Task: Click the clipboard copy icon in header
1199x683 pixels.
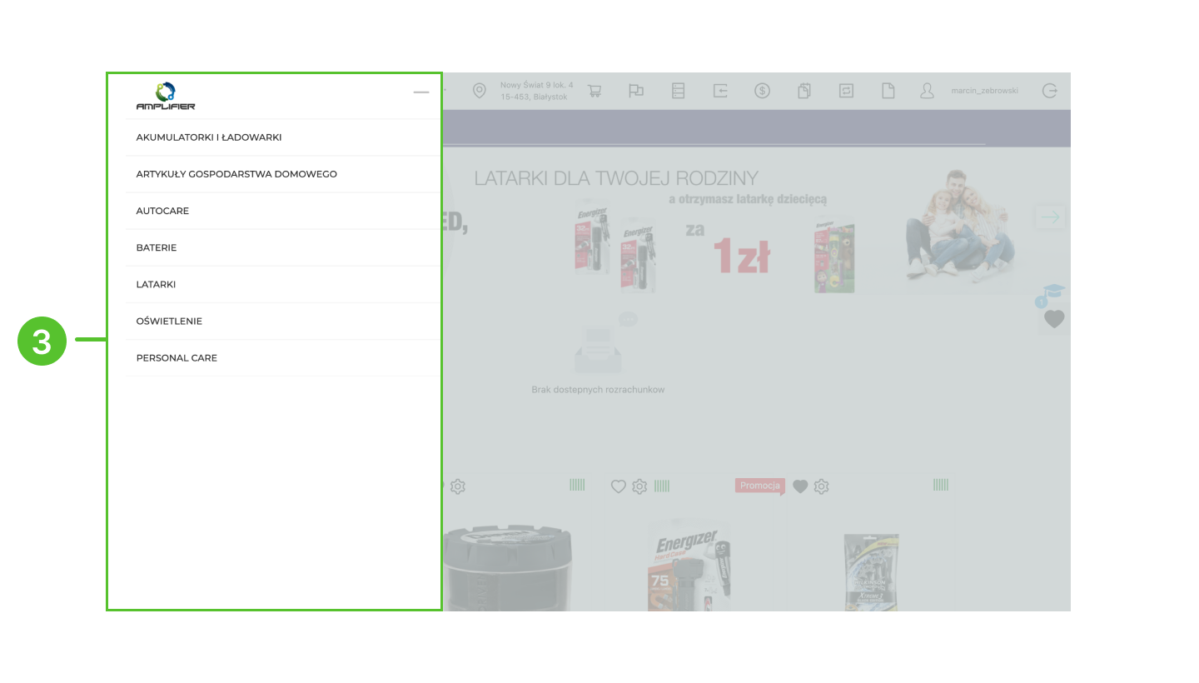Action: tap(804, 91)
